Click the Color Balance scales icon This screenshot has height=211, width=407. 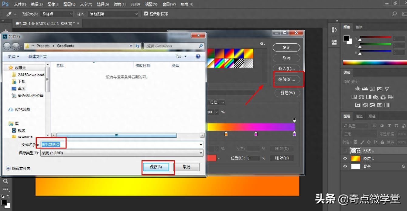tap(361, 97)
